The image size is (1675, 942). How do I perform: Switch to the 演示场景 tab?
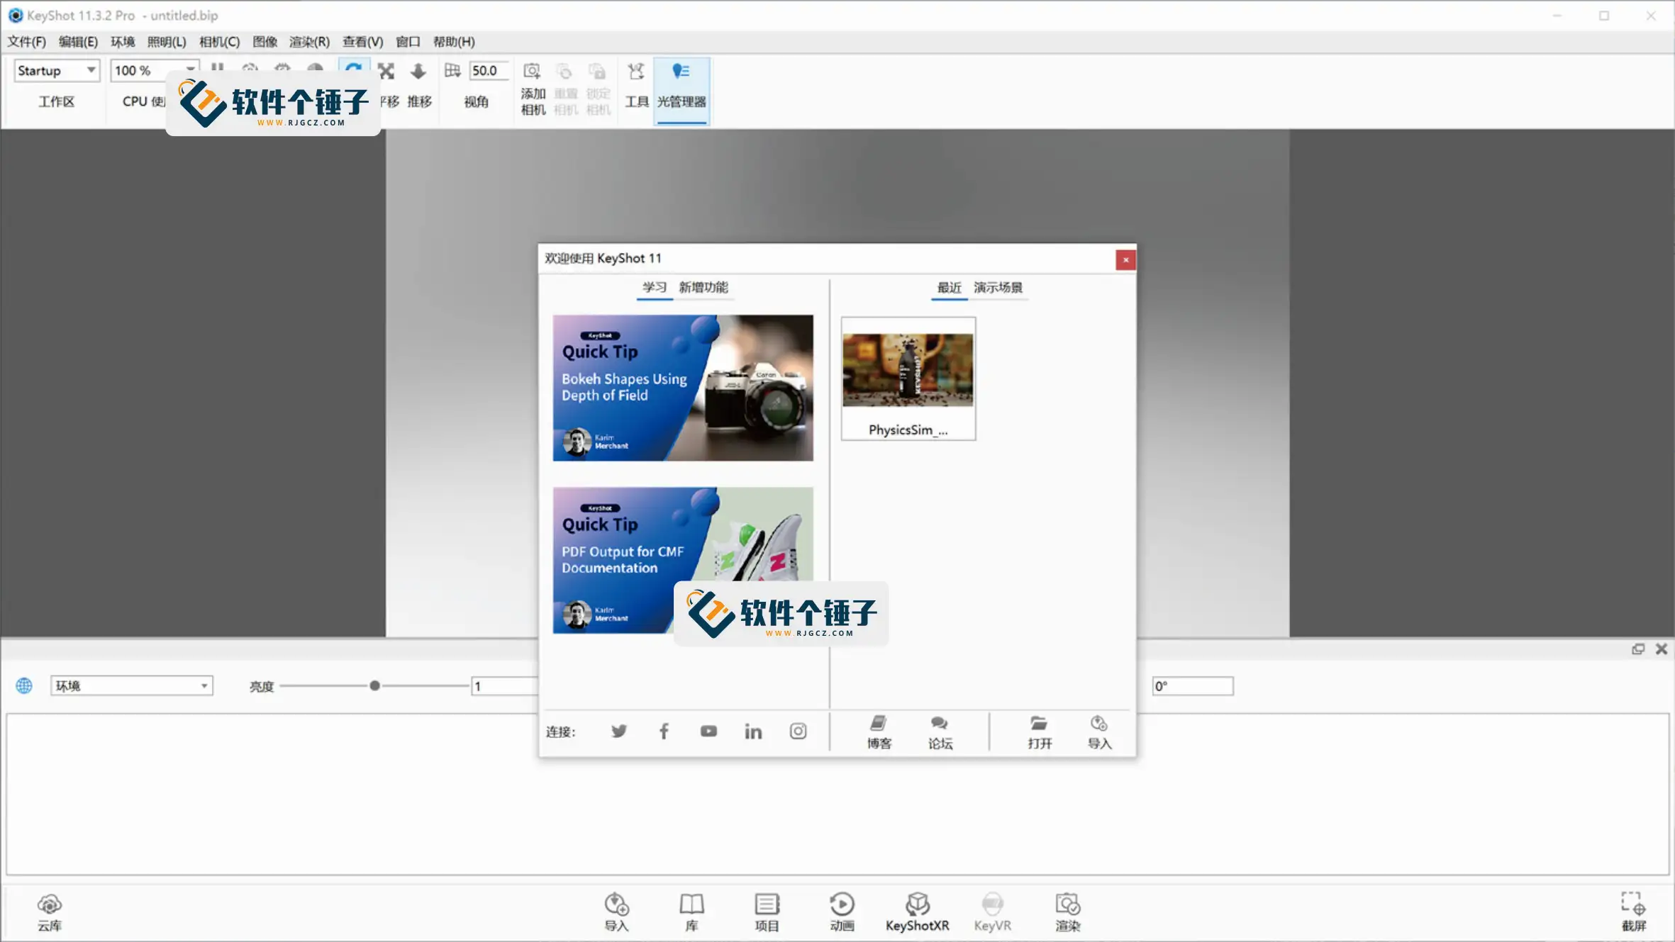(998, 288)
